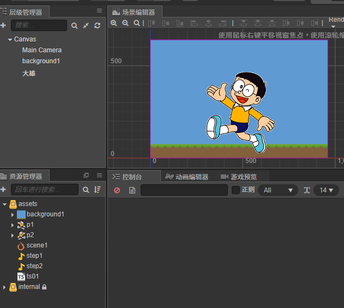Focus the hierarchy search field
Screen dimensions: 344x308
[39, 25]
